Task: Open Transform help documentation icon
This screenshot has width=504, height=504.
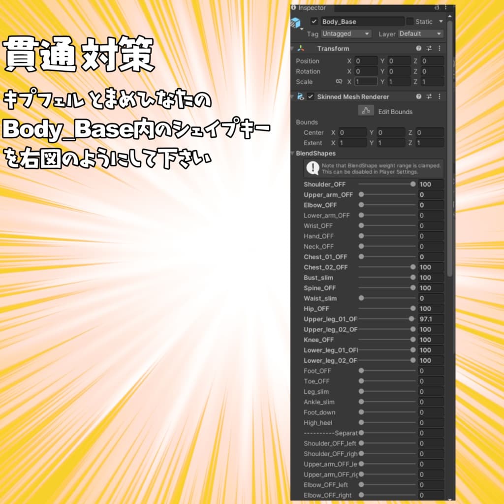Action: click(x=419, y=49)
